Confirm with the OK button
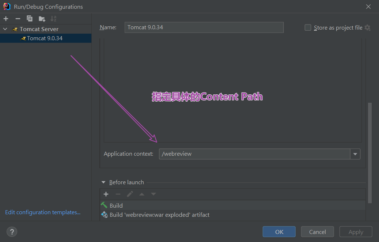 279,232
